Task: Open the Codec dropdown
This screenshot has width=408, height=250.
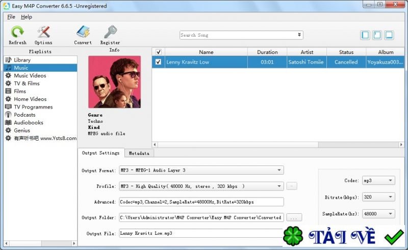Action: pos(378,181)
